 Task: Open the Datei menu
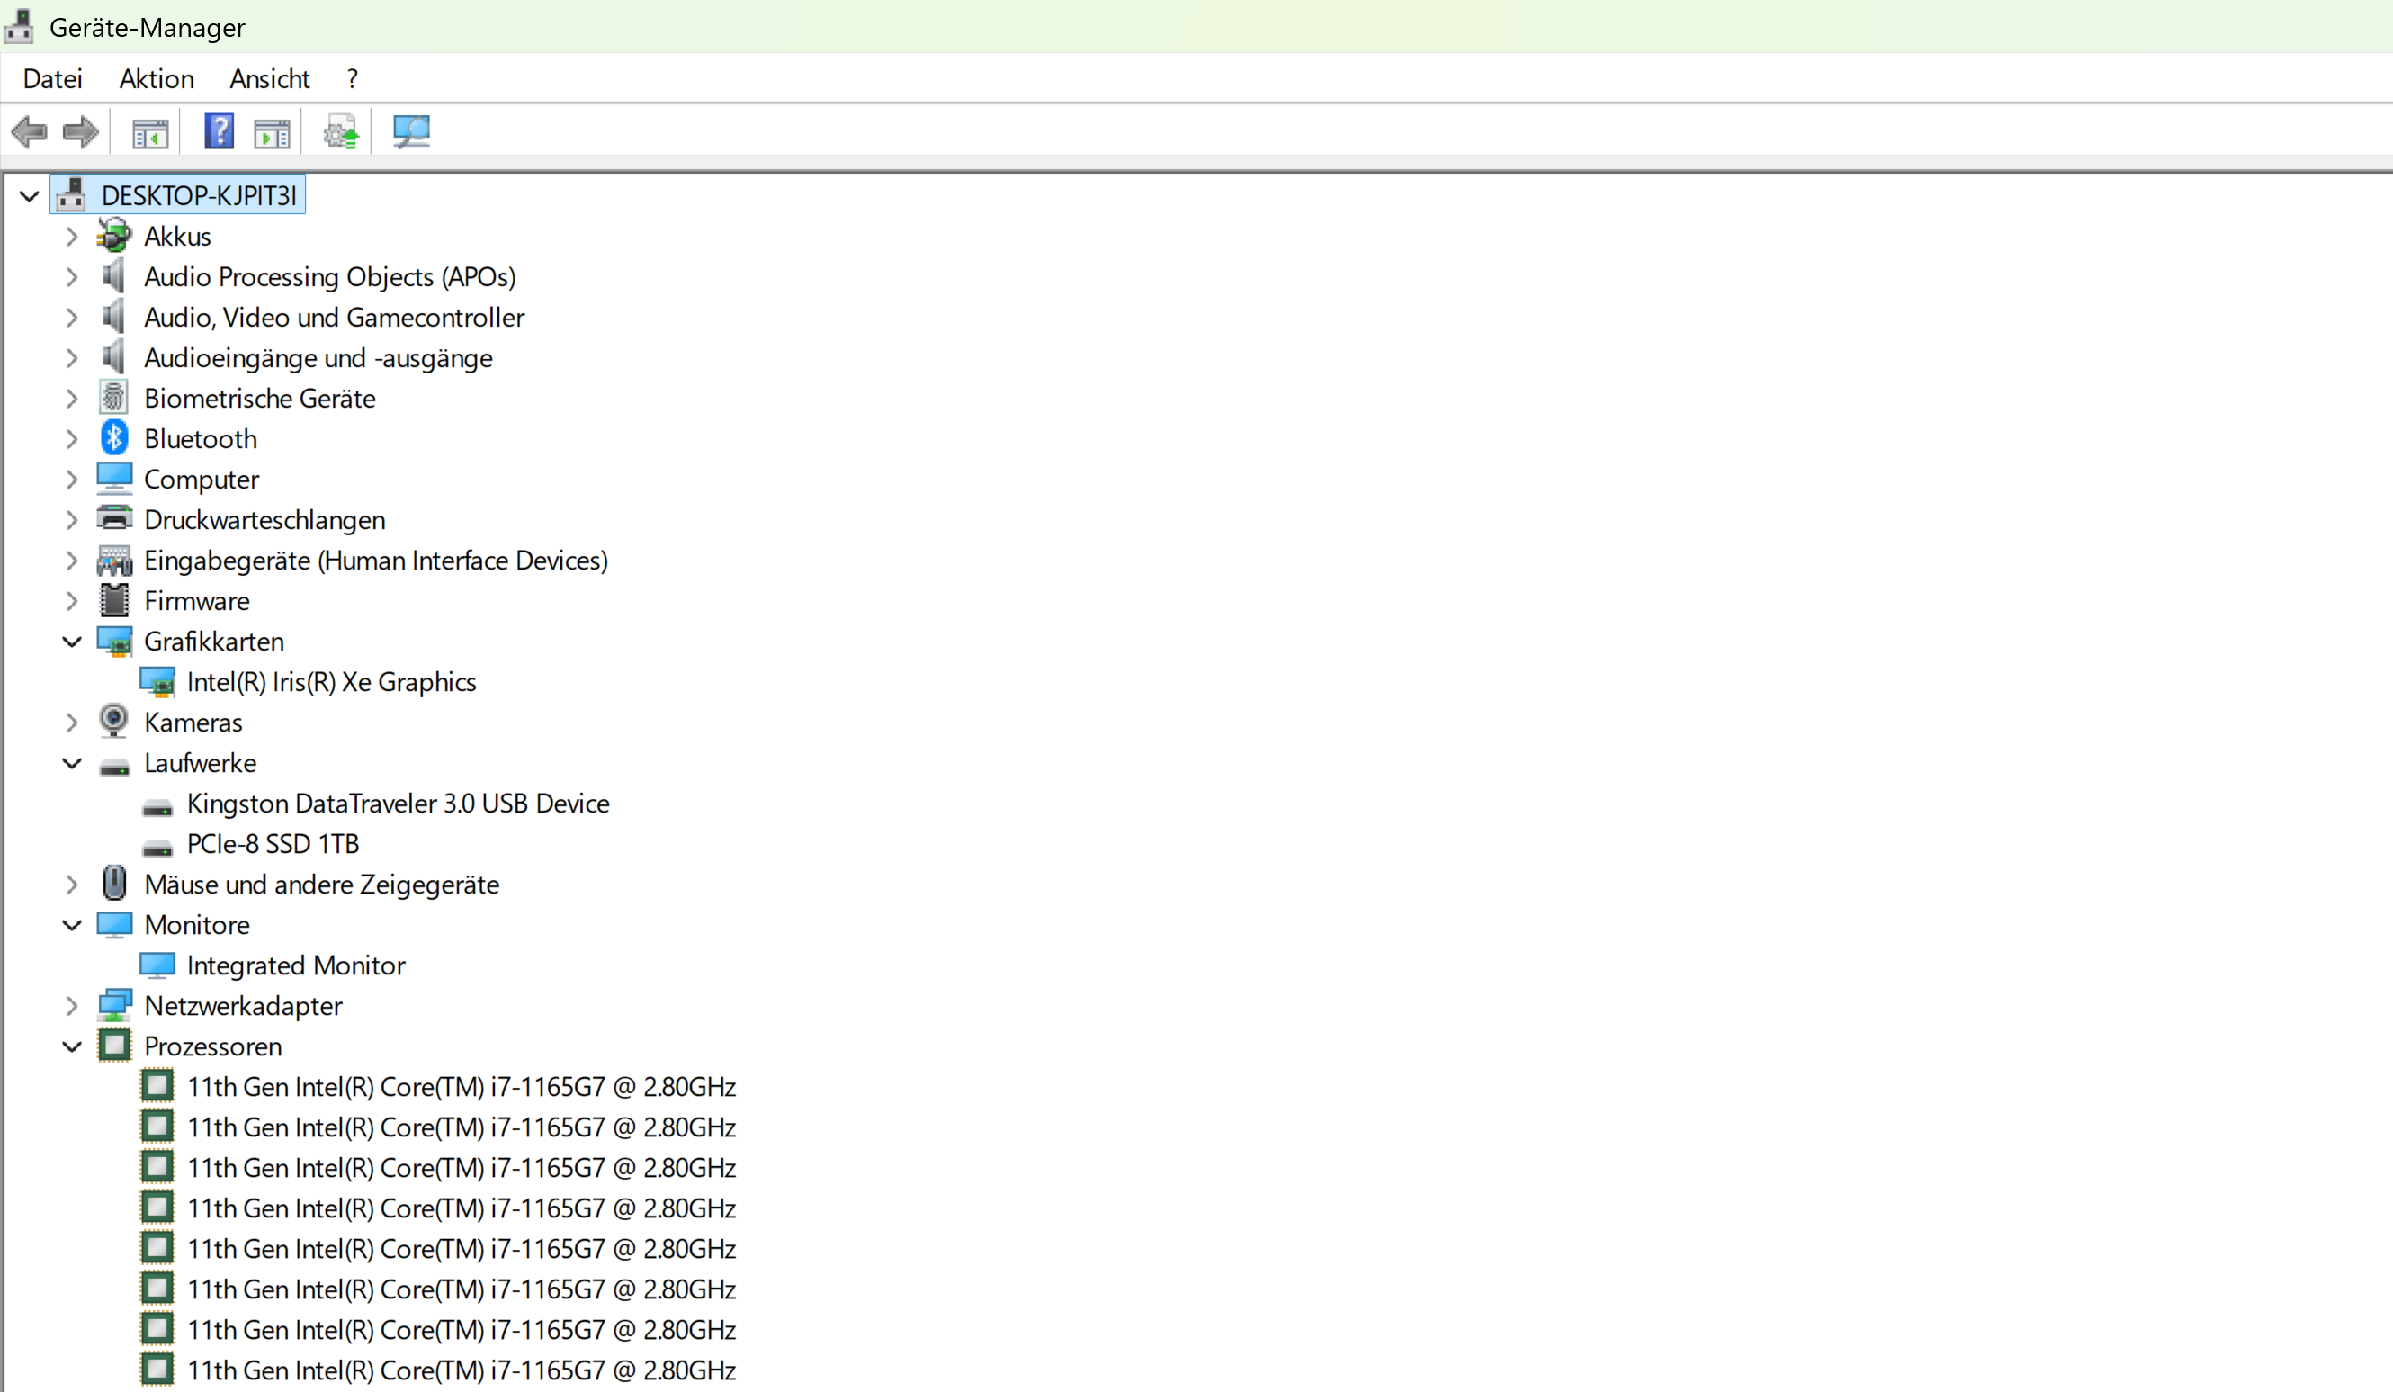point(52,79)
